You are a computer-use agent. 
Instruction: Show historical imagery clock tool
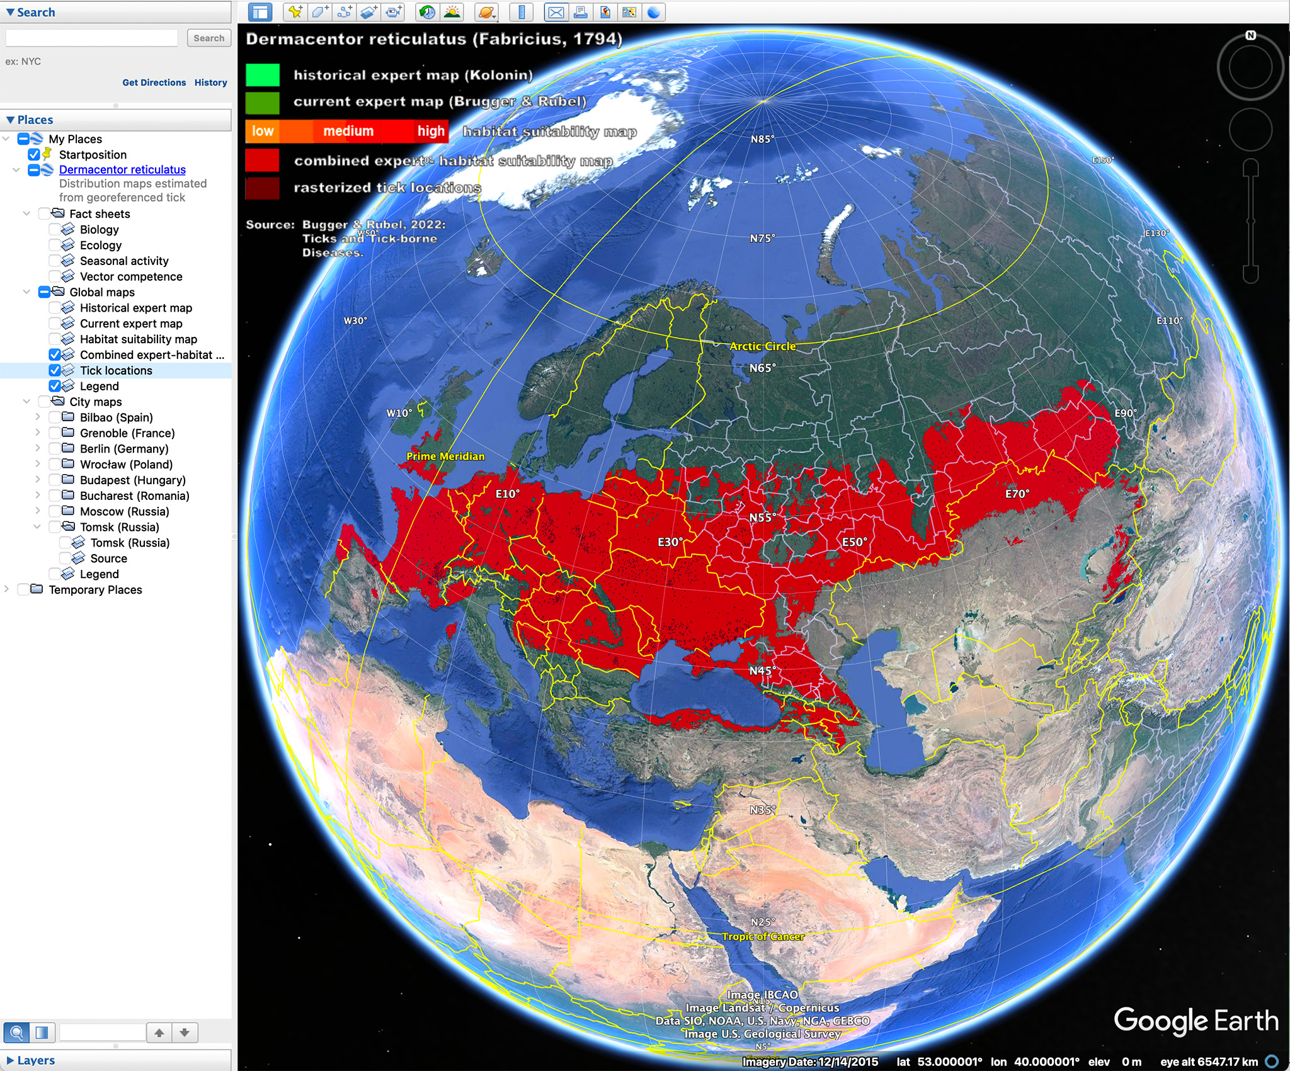point(427,12)
